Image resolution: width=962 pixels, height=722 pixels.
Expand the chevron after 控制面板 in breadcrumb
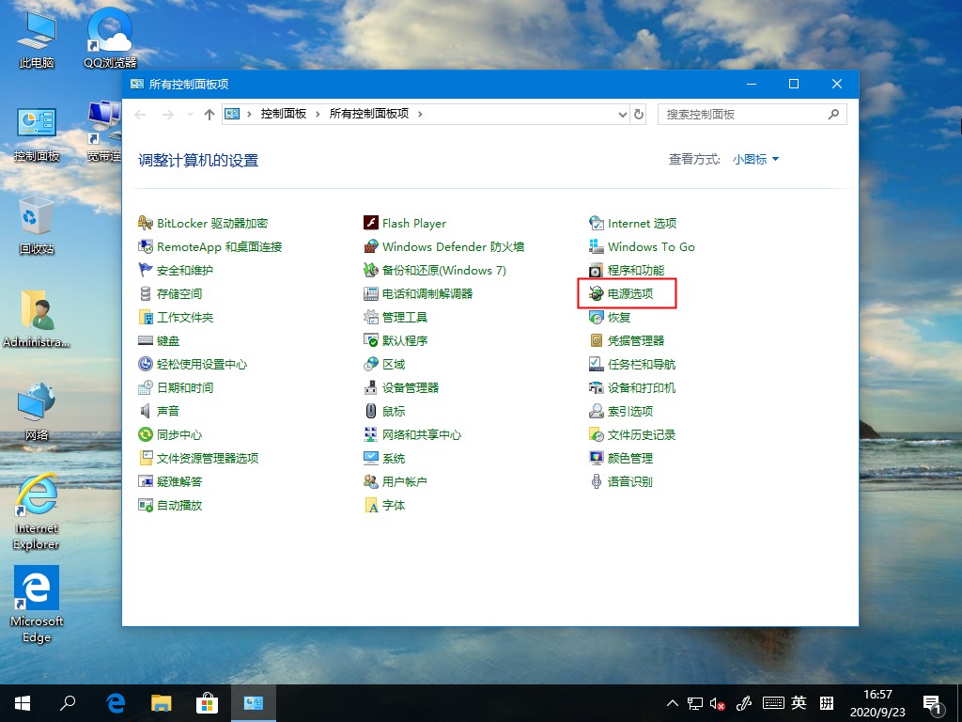click(317, 114)
